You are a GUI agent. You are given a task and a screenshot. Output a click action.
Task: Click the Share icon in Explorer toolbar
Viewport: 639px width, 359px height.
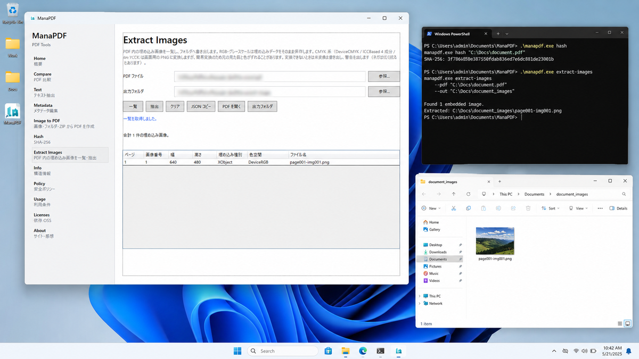pos(513,208)
